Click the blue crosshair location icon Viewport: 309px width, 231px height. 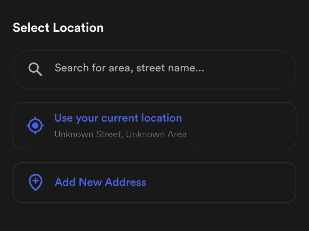pyautogui.click(x=35, y=125)
